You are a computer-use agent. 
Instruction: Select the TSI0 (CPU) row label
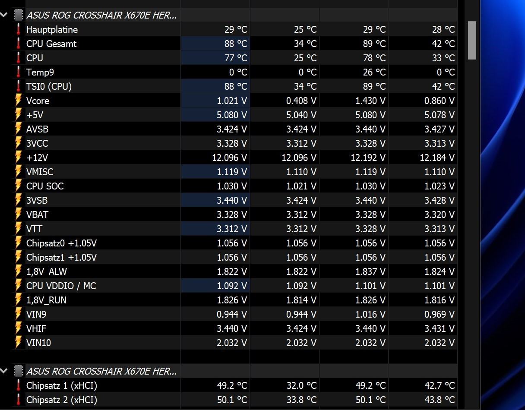click(49, 86)
